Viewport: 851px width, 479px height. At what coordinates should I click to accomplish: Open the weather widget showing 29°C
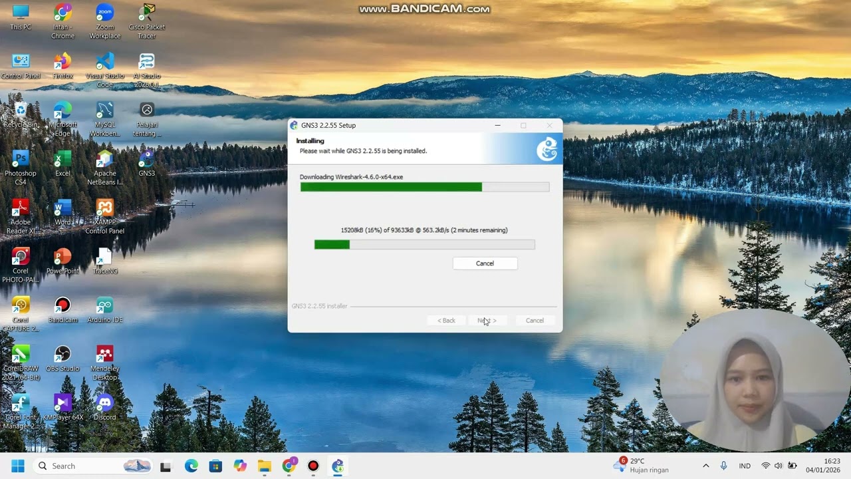point(642,466)
